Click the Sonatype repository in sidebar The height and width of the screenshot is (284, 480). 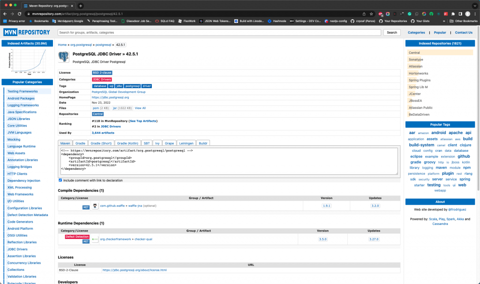[416, 60]
